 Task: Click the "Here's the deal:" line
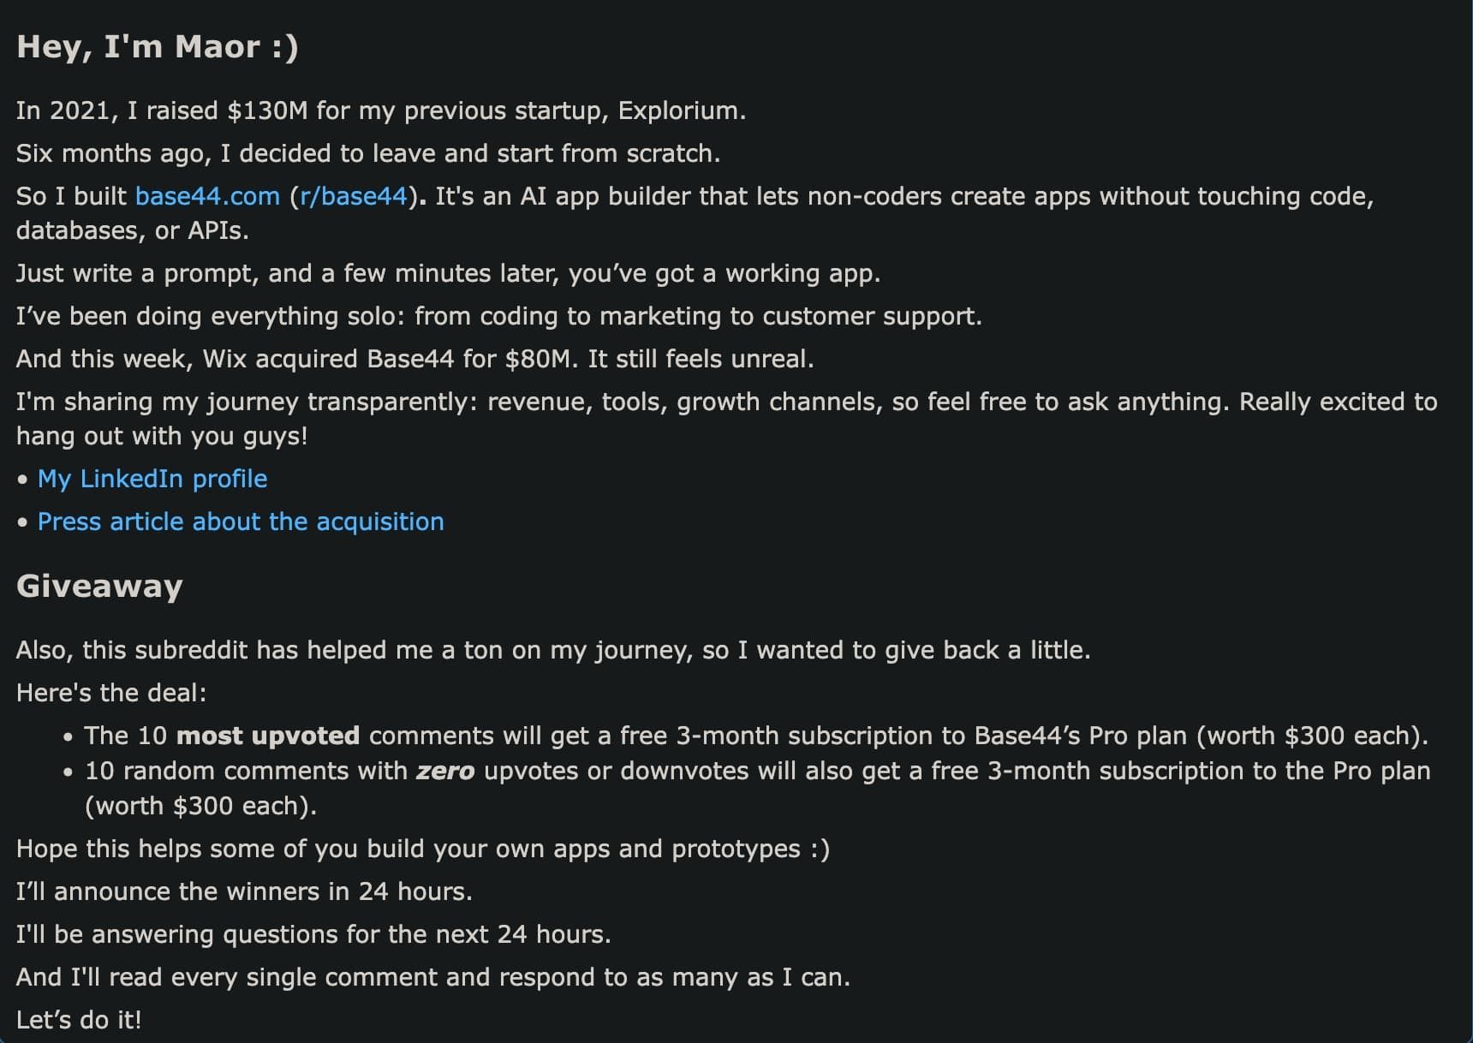pyautogui.click(x=111, y=693)
